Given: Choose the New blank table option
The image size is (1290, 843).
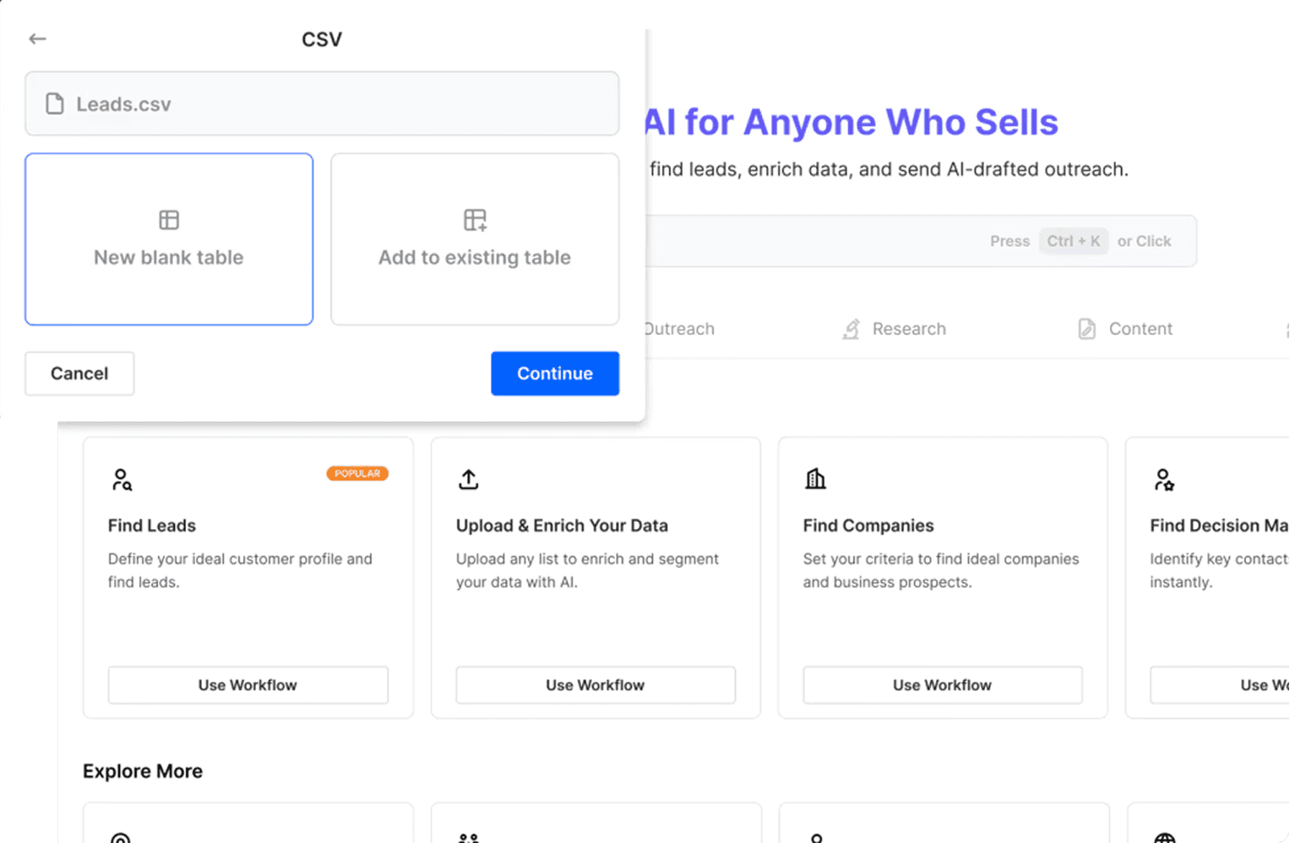Looking at the screenshot, I should (169, 239).
